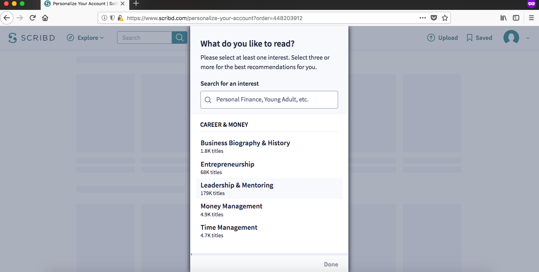
Task: Open the Firefox Library icon
Action: [503, 18]
